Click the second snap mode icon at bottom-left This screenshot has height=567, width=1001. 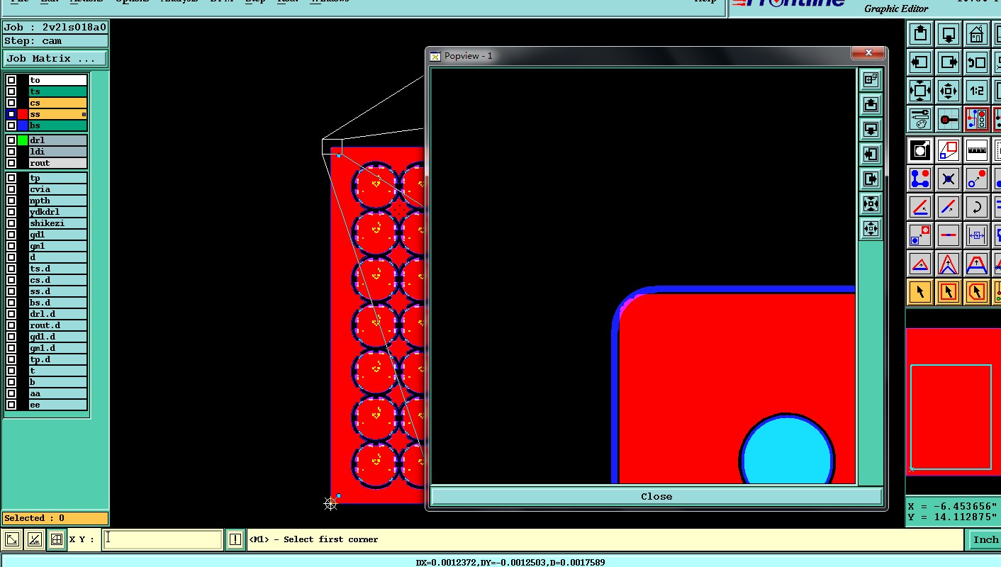tap(34, 540)
